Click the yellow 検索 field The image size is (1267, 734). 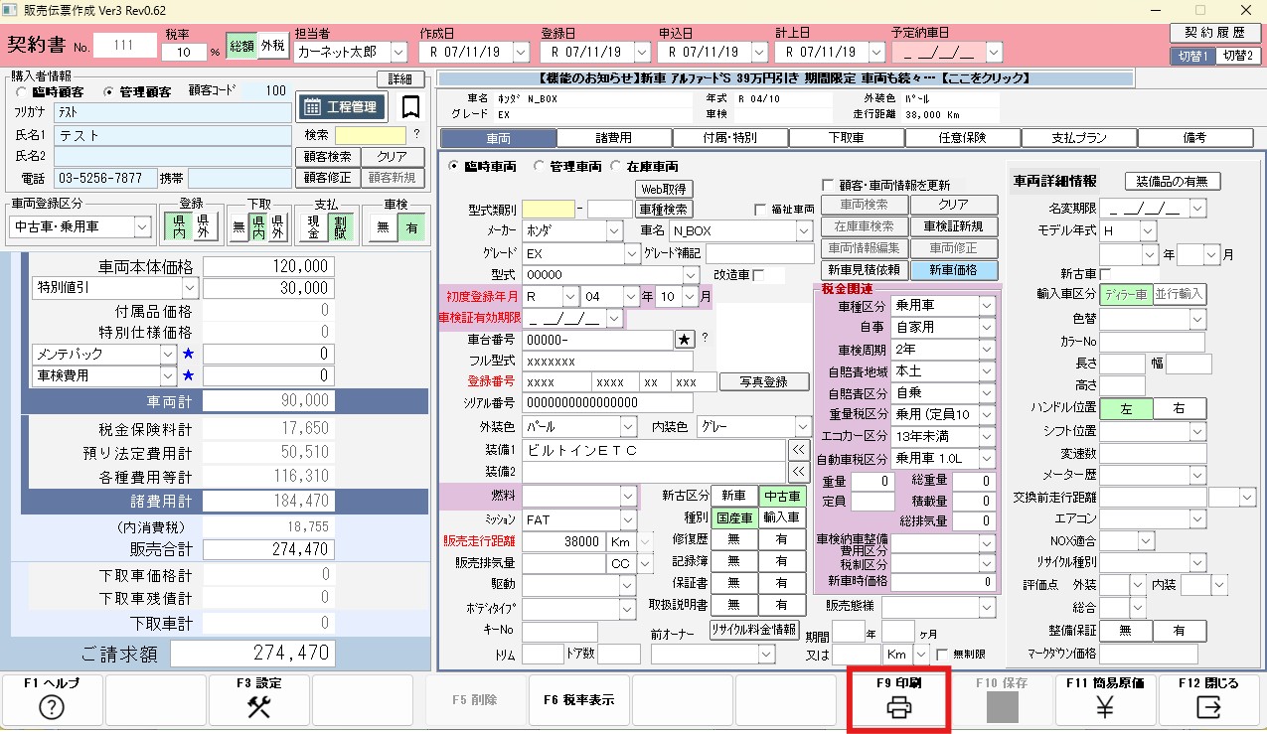[370, 135]
